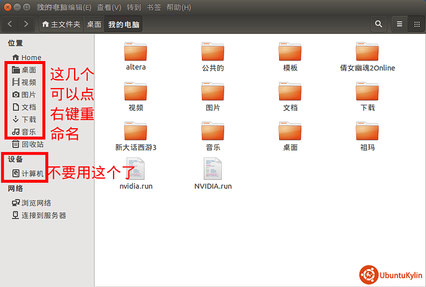The width and height of the screenshot is (426, 287).
Task: Open the 查看(V) menu
Action: (109, 7)
